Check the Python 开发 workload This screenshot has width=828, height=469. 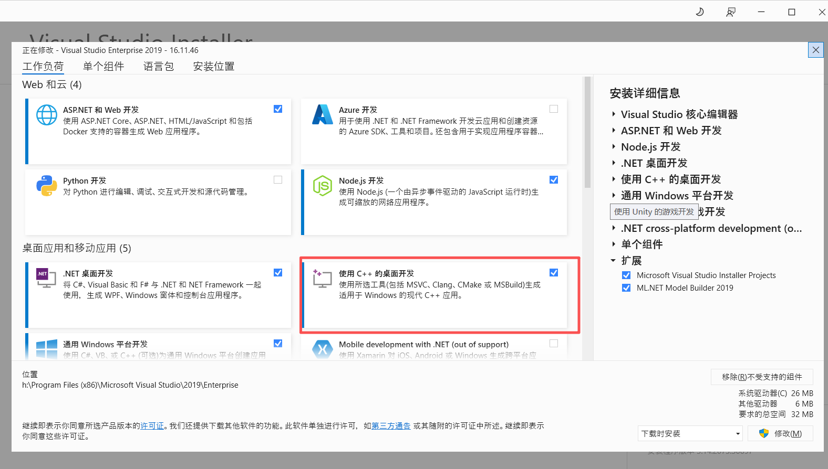[x=278, y=180]
